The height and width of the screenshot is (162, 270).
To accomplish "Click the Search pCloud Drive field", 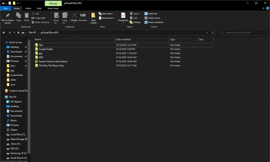I will pos(243,33).
